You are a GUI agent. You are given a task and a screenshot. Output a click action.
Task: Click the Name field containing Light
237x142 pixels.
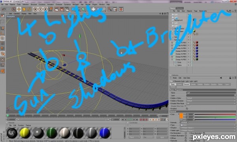(211, 93)
